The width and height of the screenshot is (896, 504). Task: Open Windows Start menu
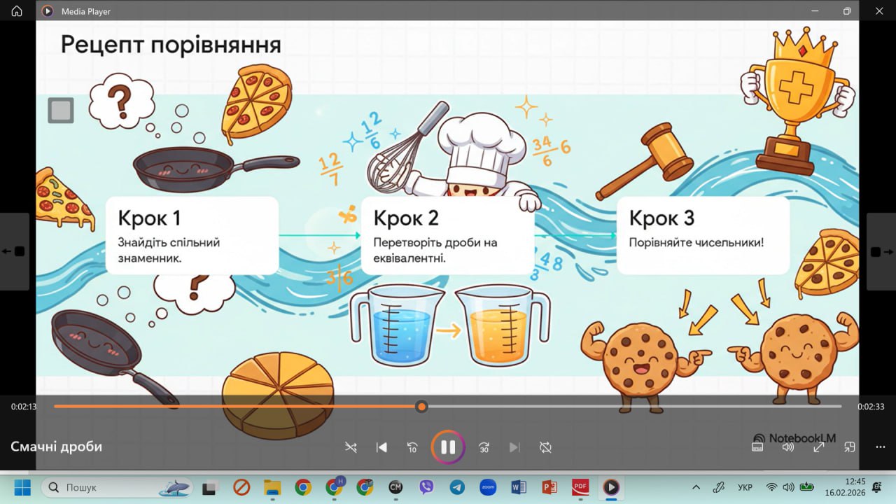tap(22, 487)
